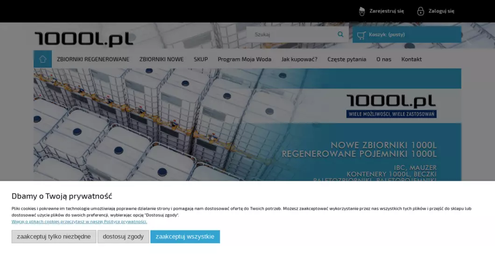Image resolution: width=495 pixels, height=278 pixels.
Task: Click the search magnifier icon
Action: tap(340, 35)
